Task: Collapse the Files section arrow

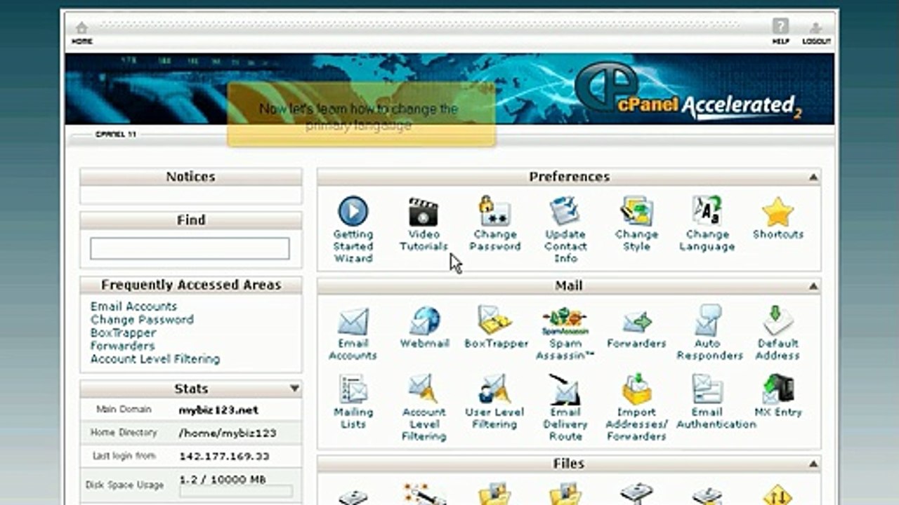Action: [x=813, y=464]
